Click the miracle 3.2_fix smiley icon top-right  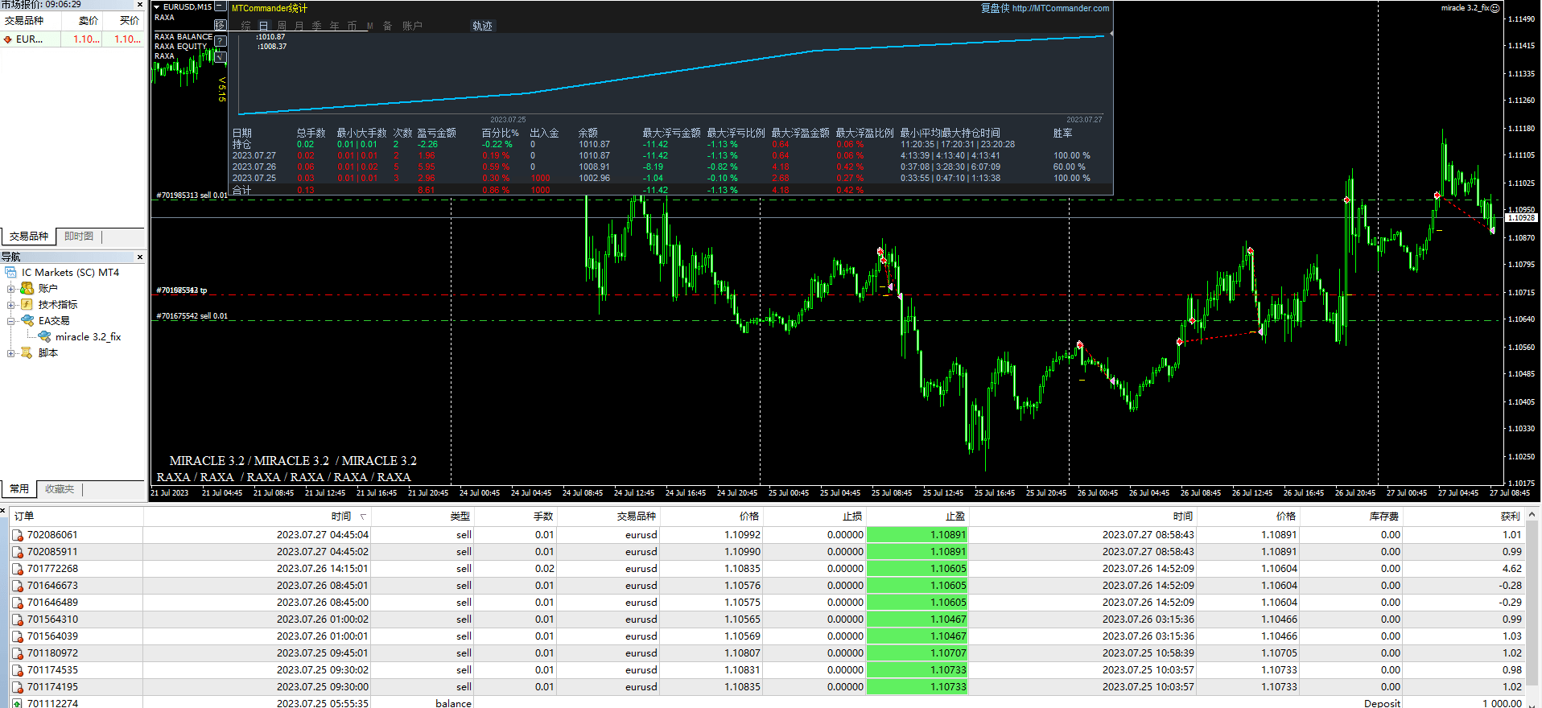coord(1495,8)
